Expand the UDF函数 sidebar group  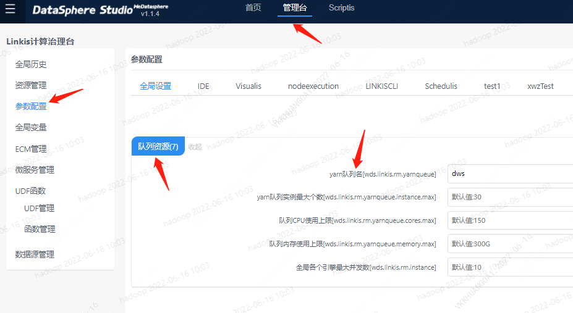31,191
